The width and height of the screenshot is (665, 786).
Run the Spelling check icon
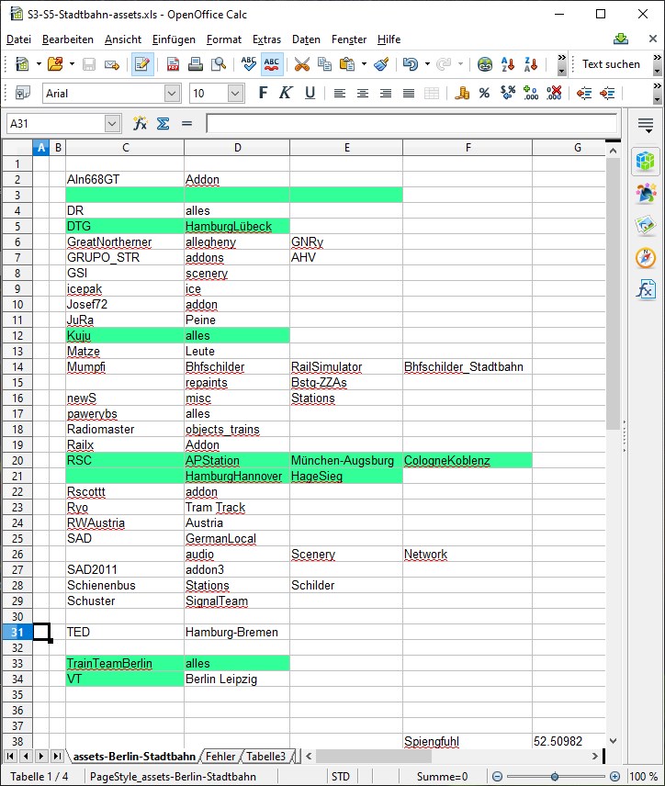[x=248, y=64]
